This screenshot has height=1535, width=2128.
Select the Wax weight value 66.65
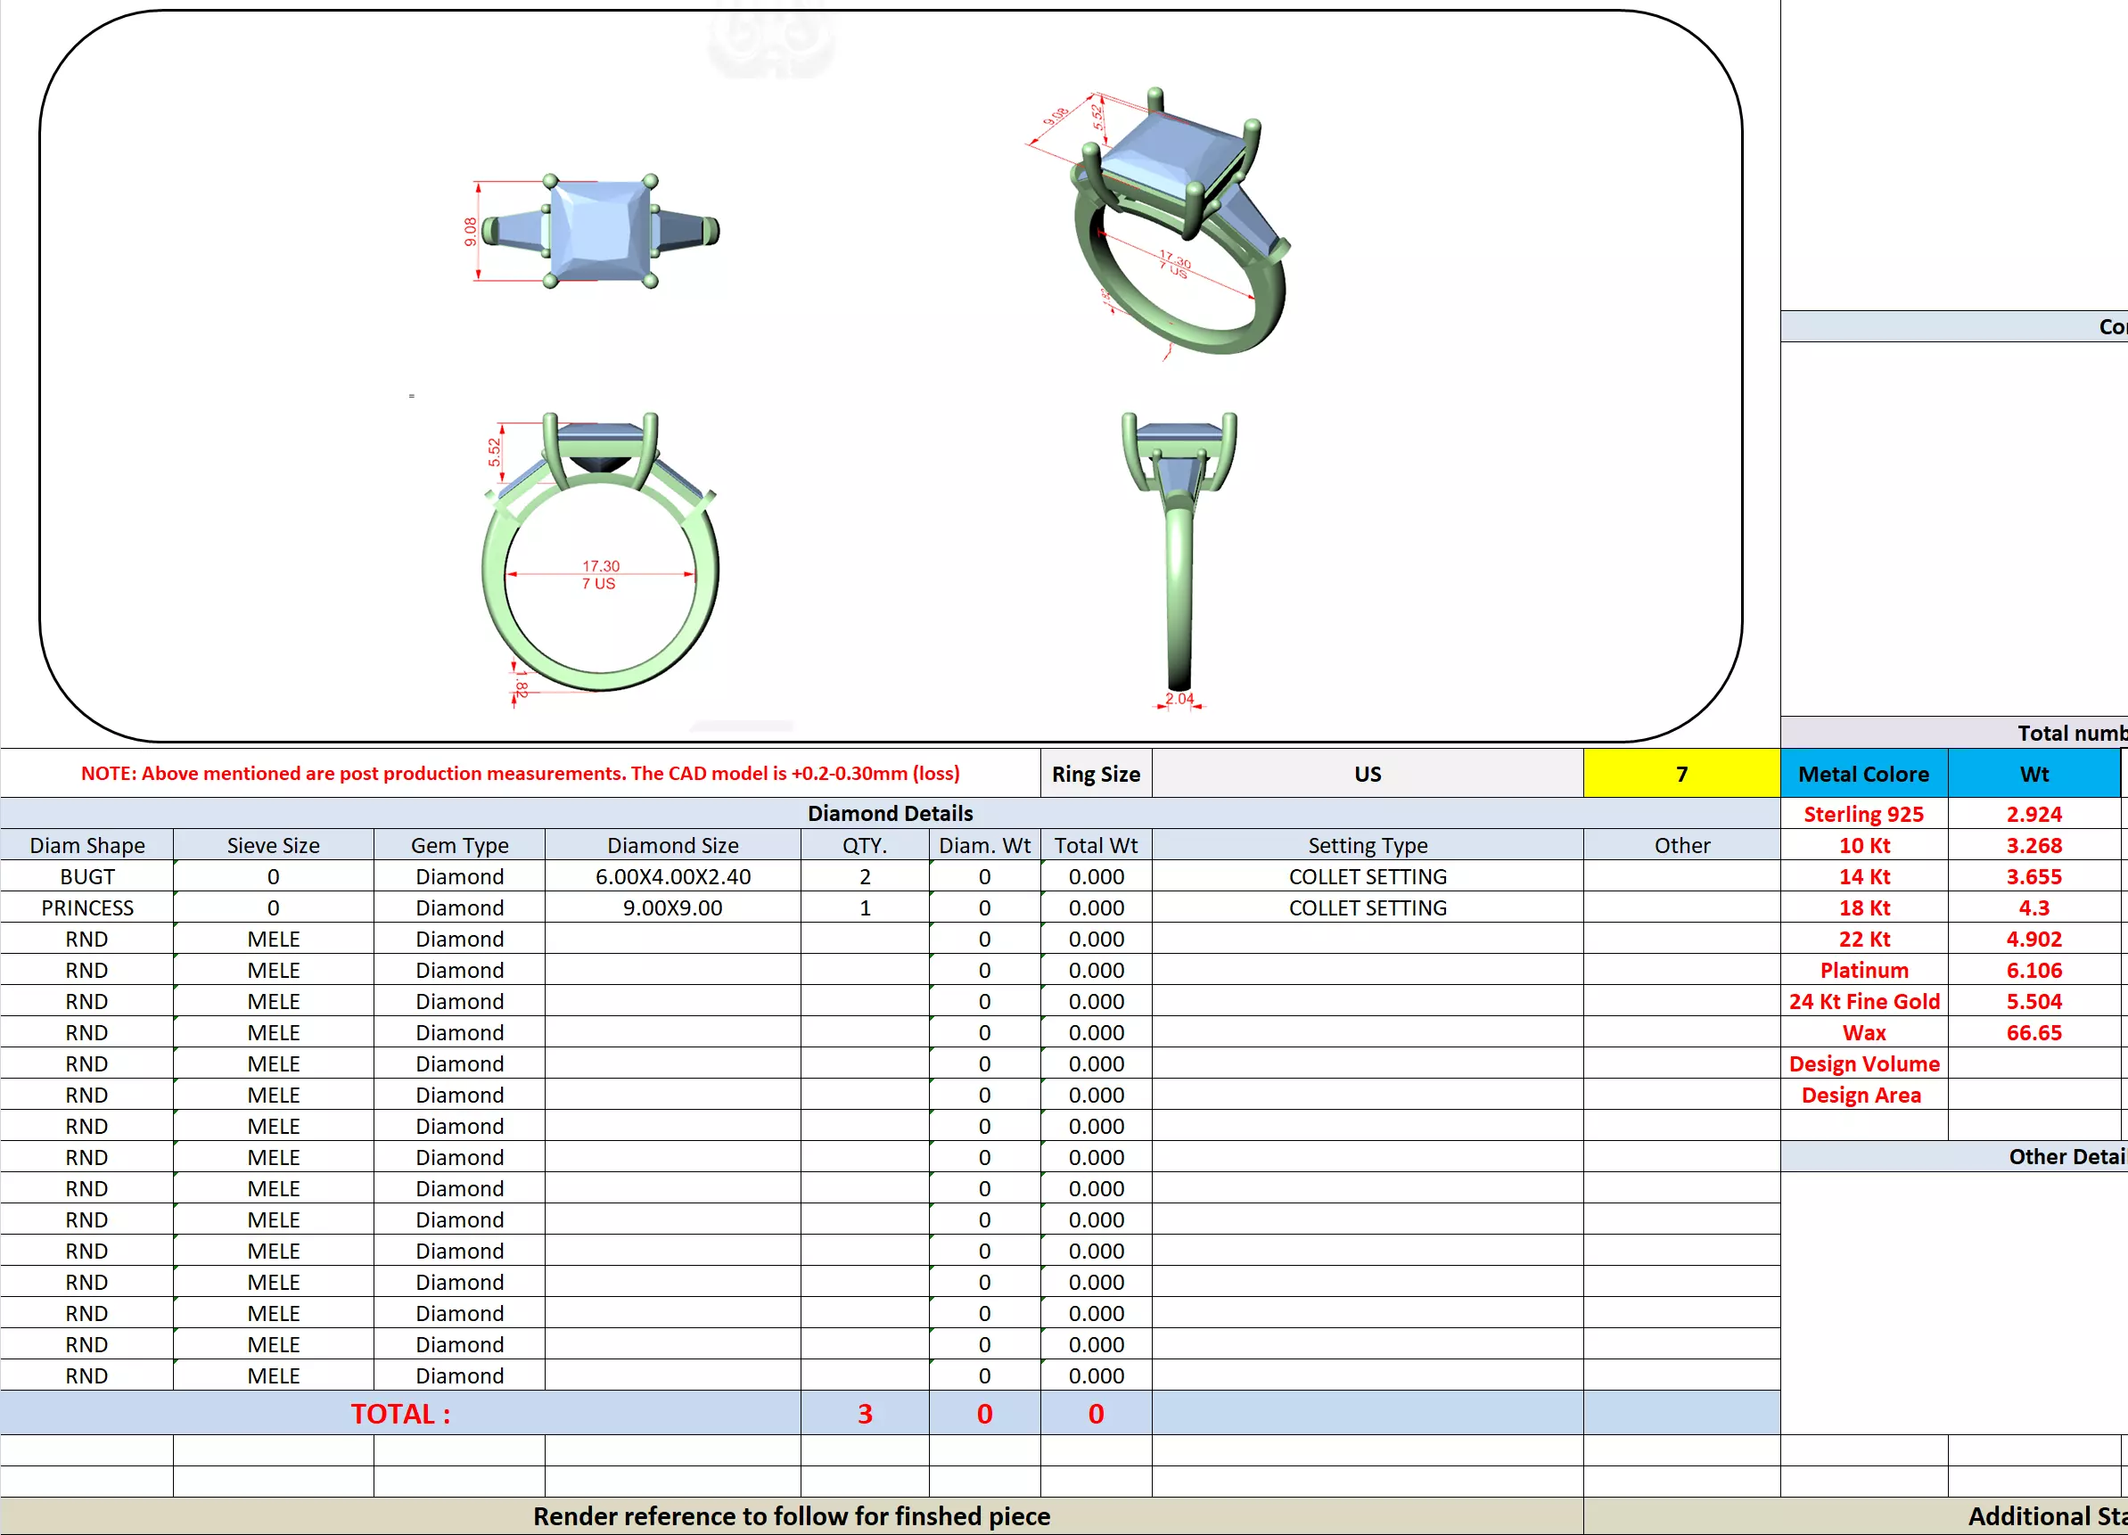[x=2034, y=1033]
